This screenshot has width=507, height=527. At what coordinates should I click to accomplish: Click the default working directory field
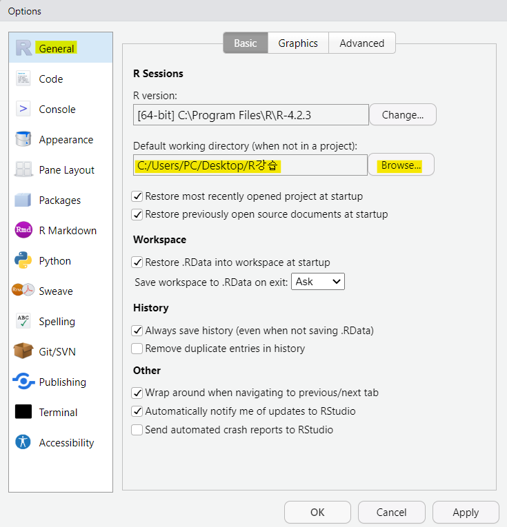[x=250, y=165]
